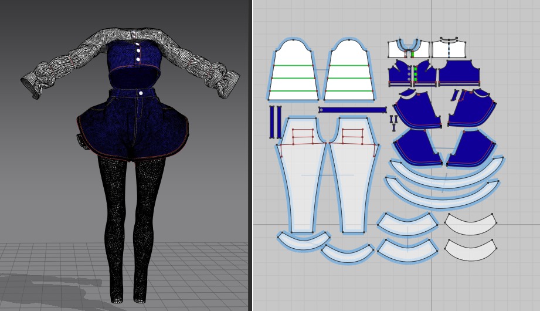540x311 pixels.
Task: Click the blue front bodice piece with green buttonholes
Action: [424, 74]
